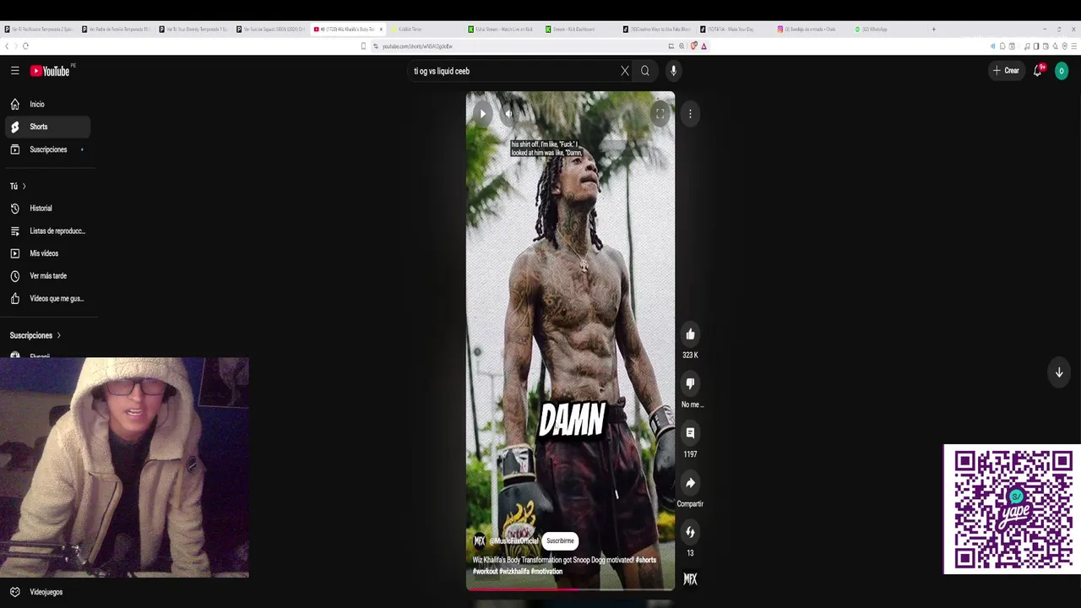Click the Brave Rewards triangle icon

pyautogui.click(x=703, y=46)
